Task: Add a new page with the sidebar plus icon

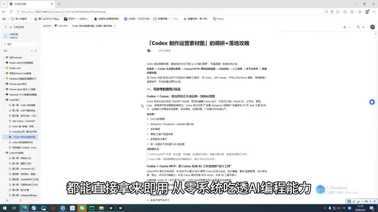Action: point(32,51)
